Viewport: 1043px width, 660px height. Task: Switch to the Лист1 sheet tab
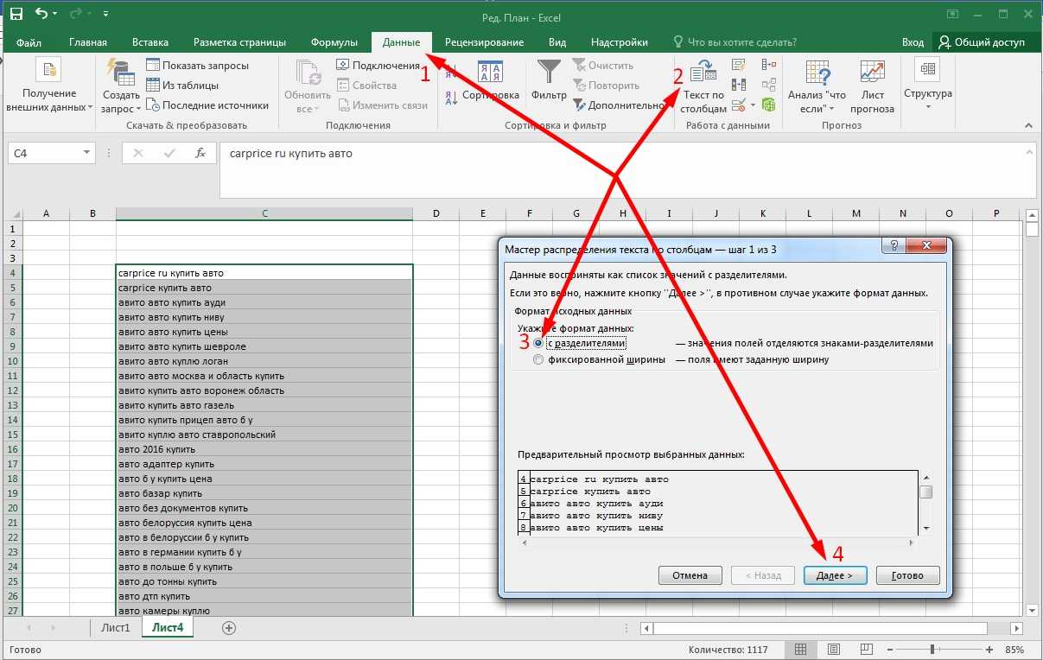point(114,628)
